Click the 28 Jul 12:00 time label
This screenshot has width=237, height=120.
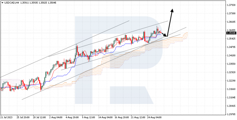(39, 118)
